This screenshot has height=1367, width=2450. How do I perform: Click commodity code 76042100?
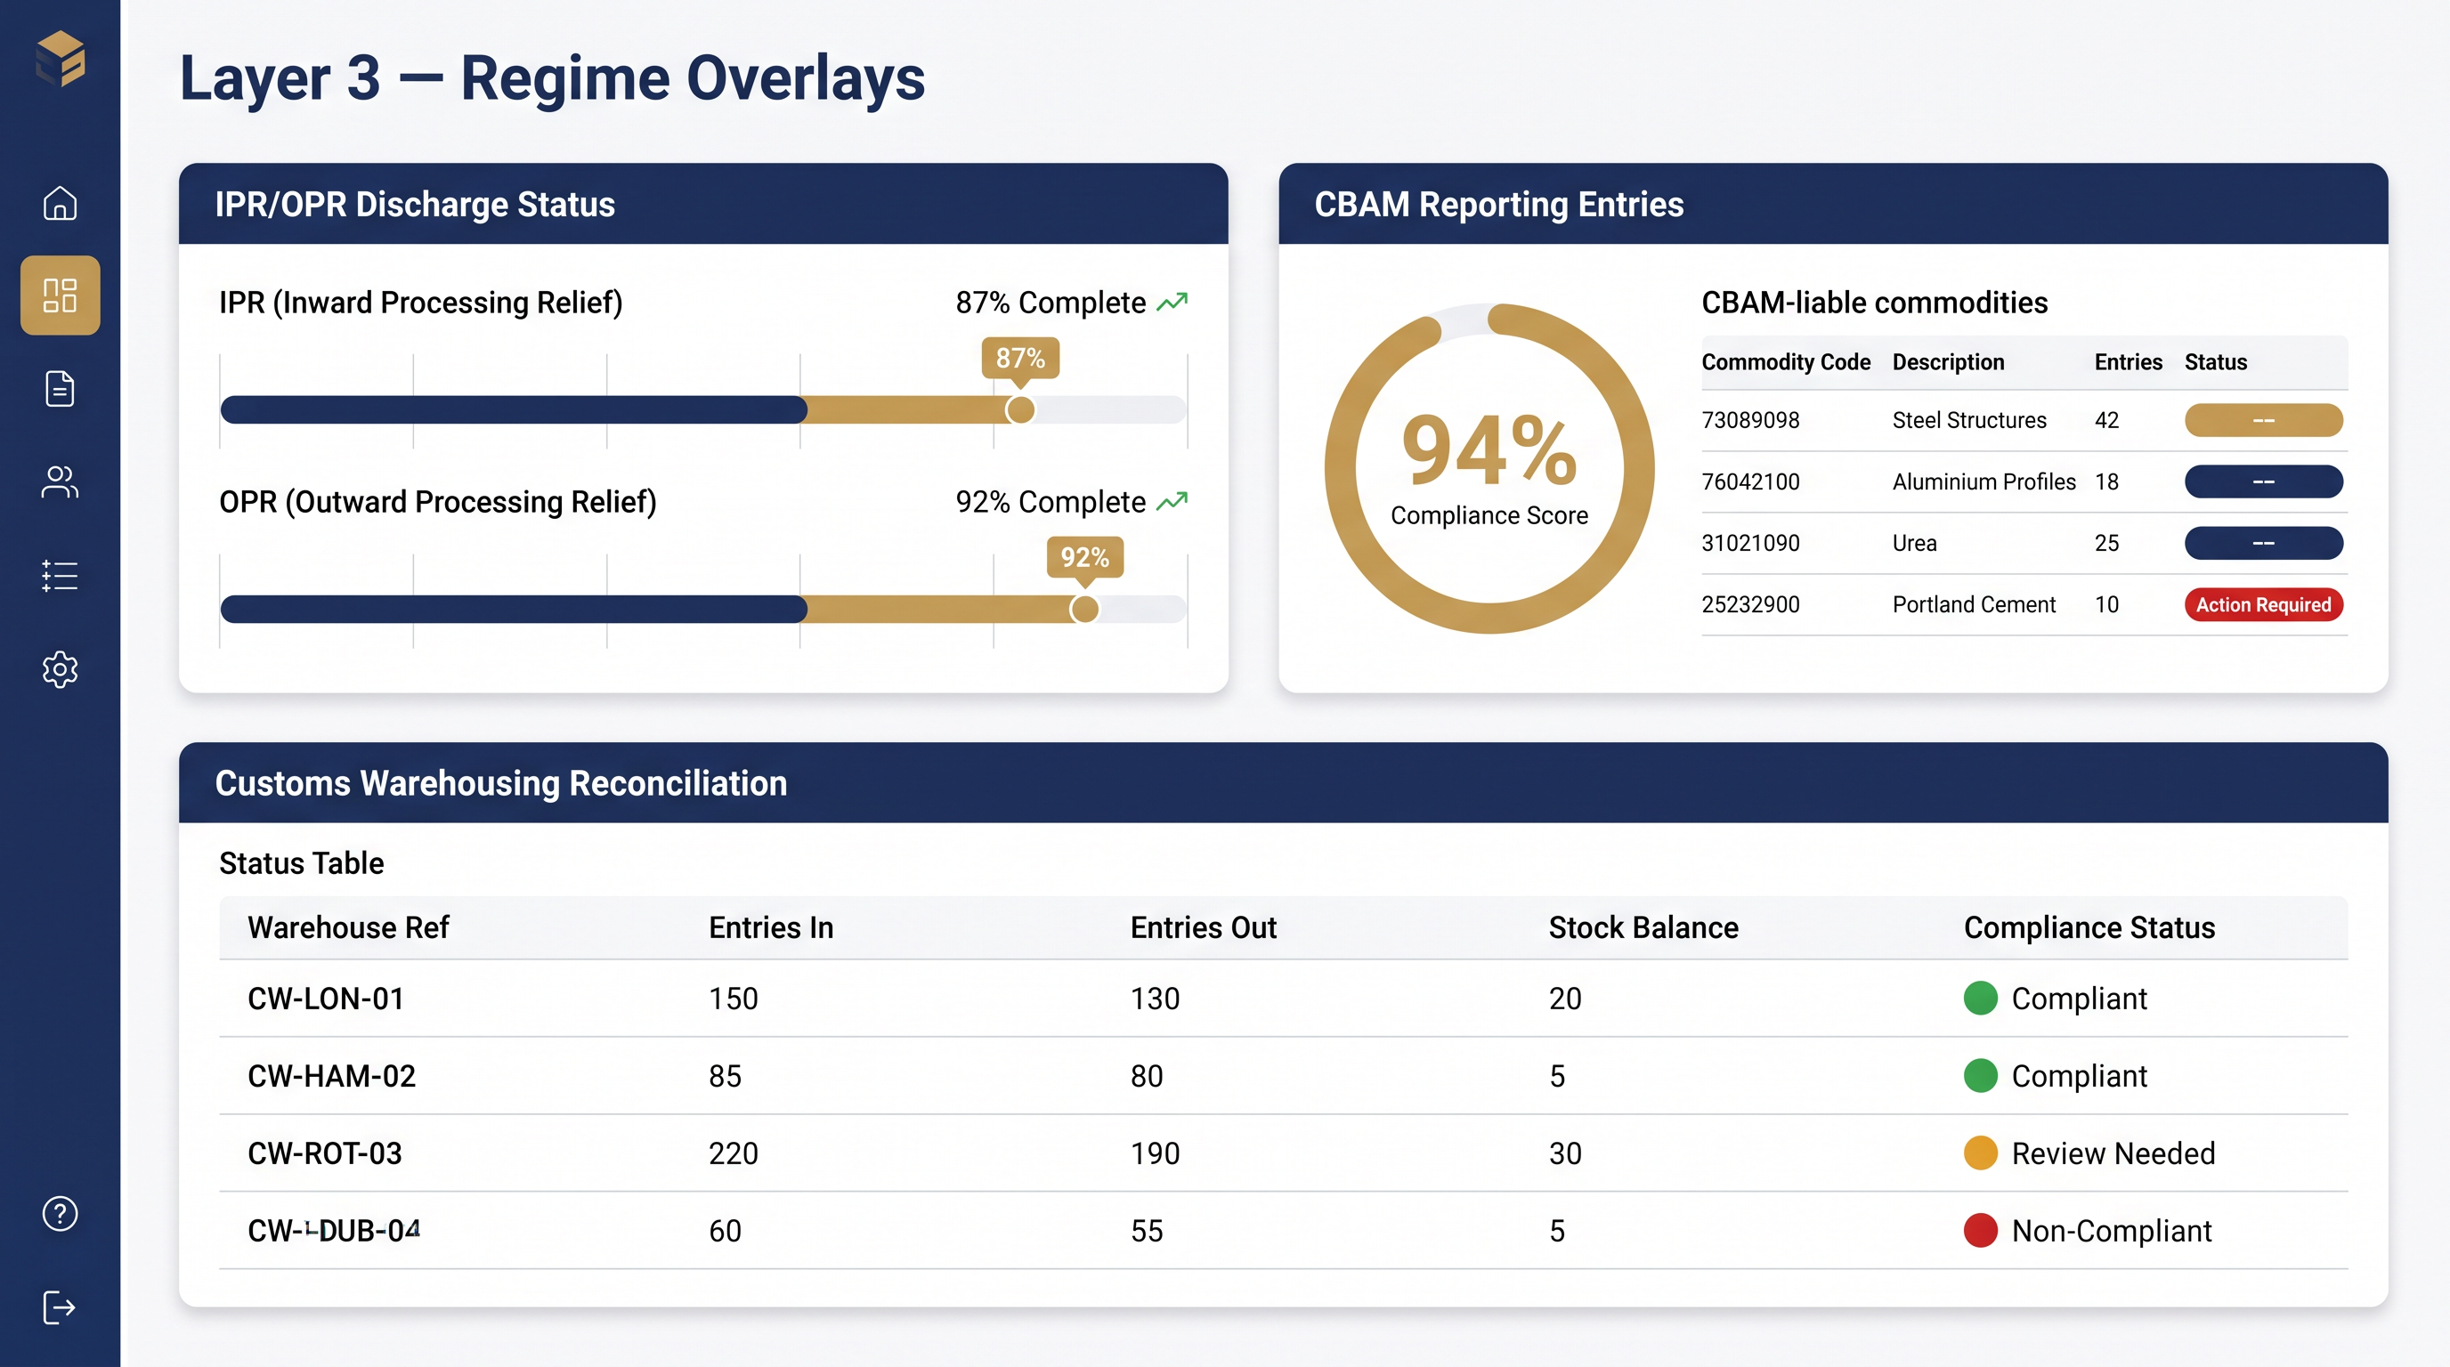pos(1750,482)
